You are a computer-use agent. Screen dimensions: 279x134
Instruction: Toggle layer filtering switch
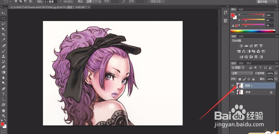pos(277,68)
